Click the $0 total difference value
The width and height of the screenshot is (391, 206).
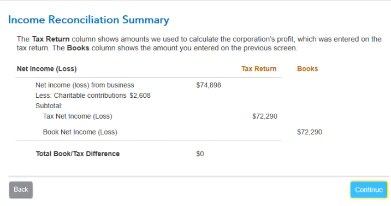click(200, 154)
